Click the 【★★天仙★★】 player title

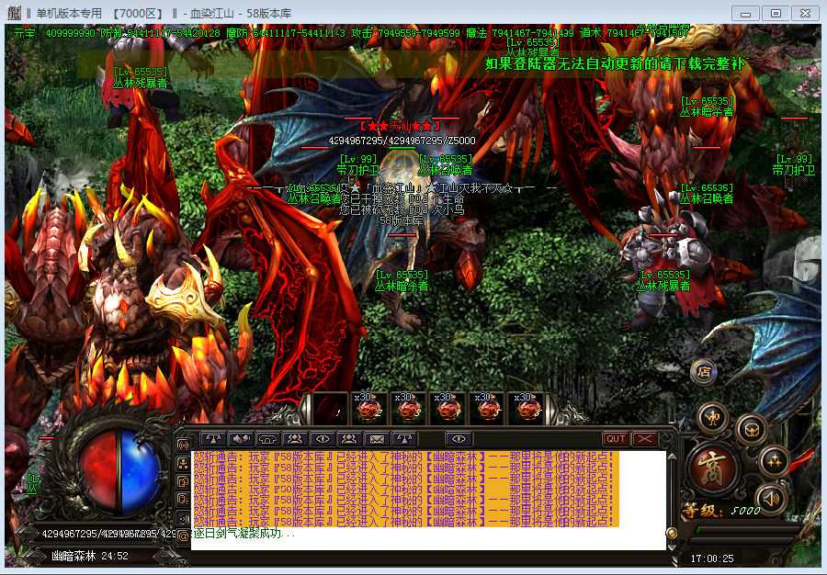401,126
